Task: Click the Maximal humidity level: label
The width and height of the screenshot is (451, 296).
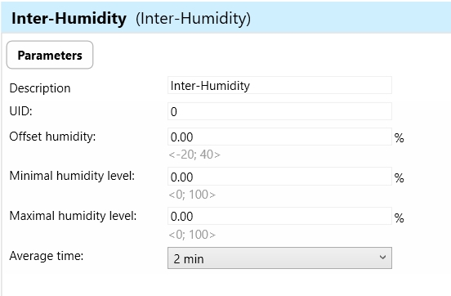Action: pos(73,216)
